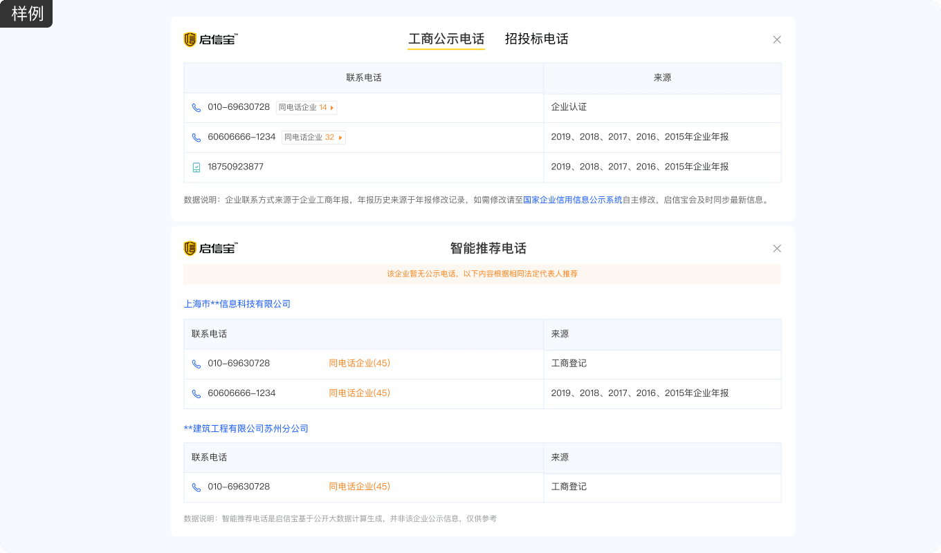Select the 工商公示电话 tab

coord(446,39)
